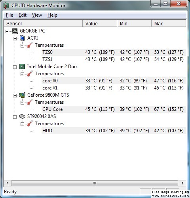Image resolution: width=190 pixels, height=198 pixels.
Task: Select the core #1 row
Action: point(114,88)
